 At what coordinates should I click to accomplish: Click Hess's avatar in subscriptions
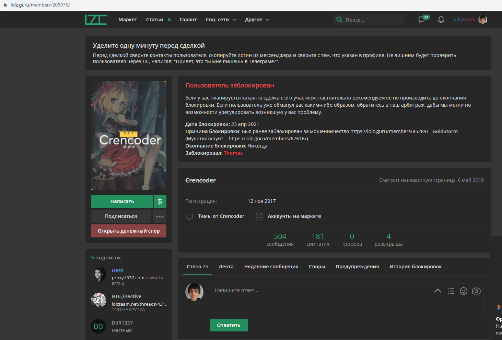click(x=98, y=274)
